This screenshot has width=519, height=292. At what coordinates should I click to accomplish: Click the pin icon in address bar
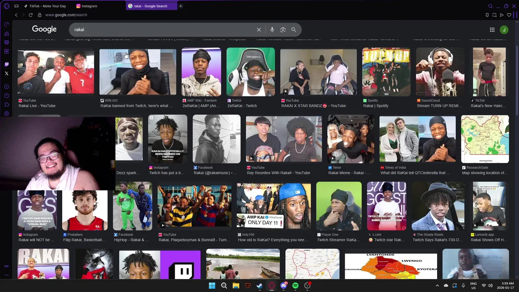(487, 15)
